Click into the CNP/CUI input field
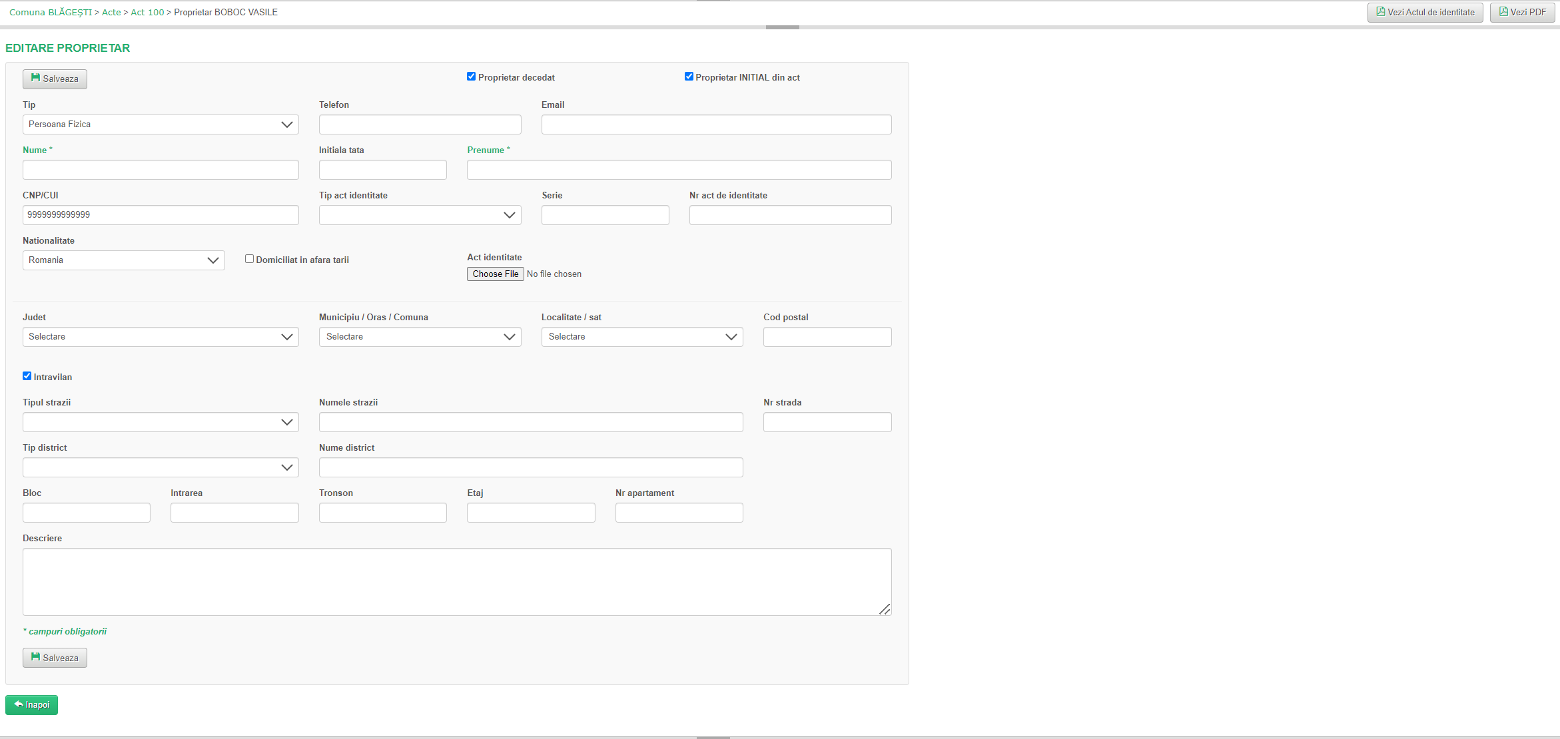The width and height of the screenshot is (1560, 739). coord(161,215)
